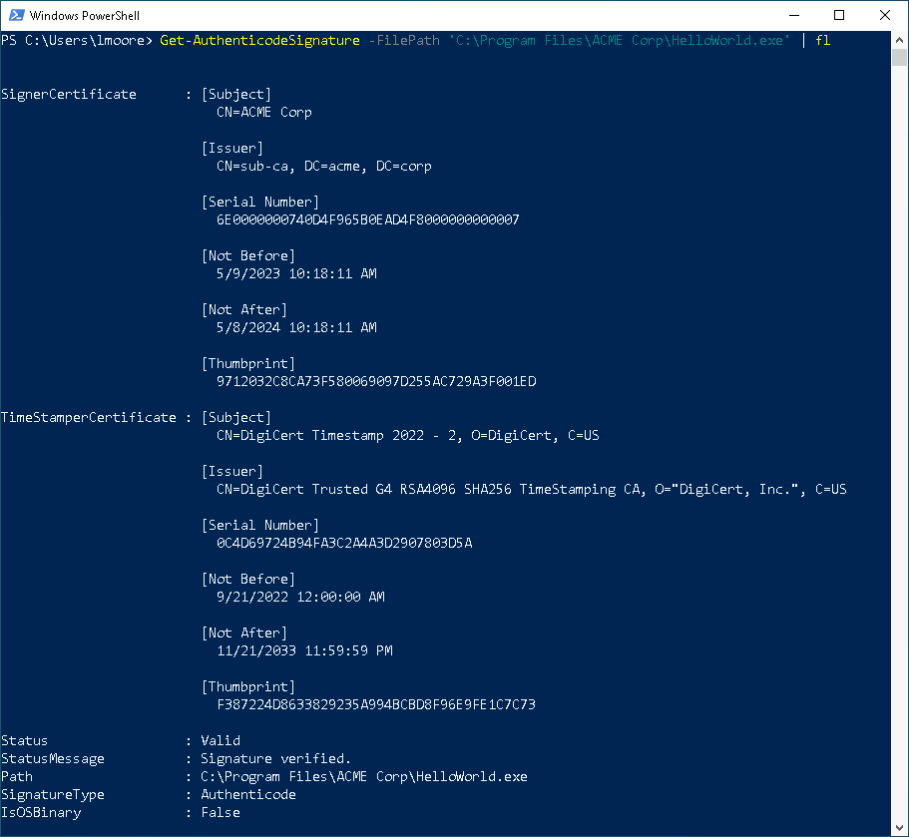The width and height of the screenshot is (909, 837).
Task: Minimize the Windows PowerShell window
Action: 794,15
